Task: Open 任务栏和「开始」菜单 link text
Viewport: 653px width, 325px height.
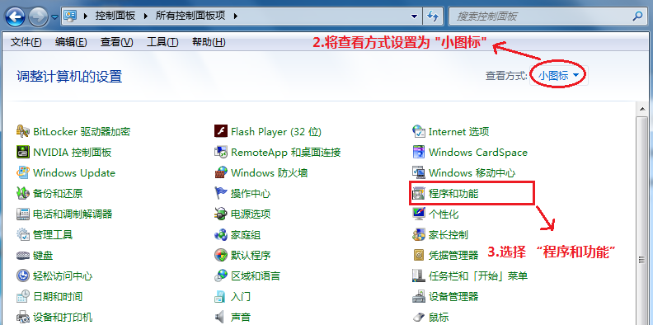Action: [478, 276]
